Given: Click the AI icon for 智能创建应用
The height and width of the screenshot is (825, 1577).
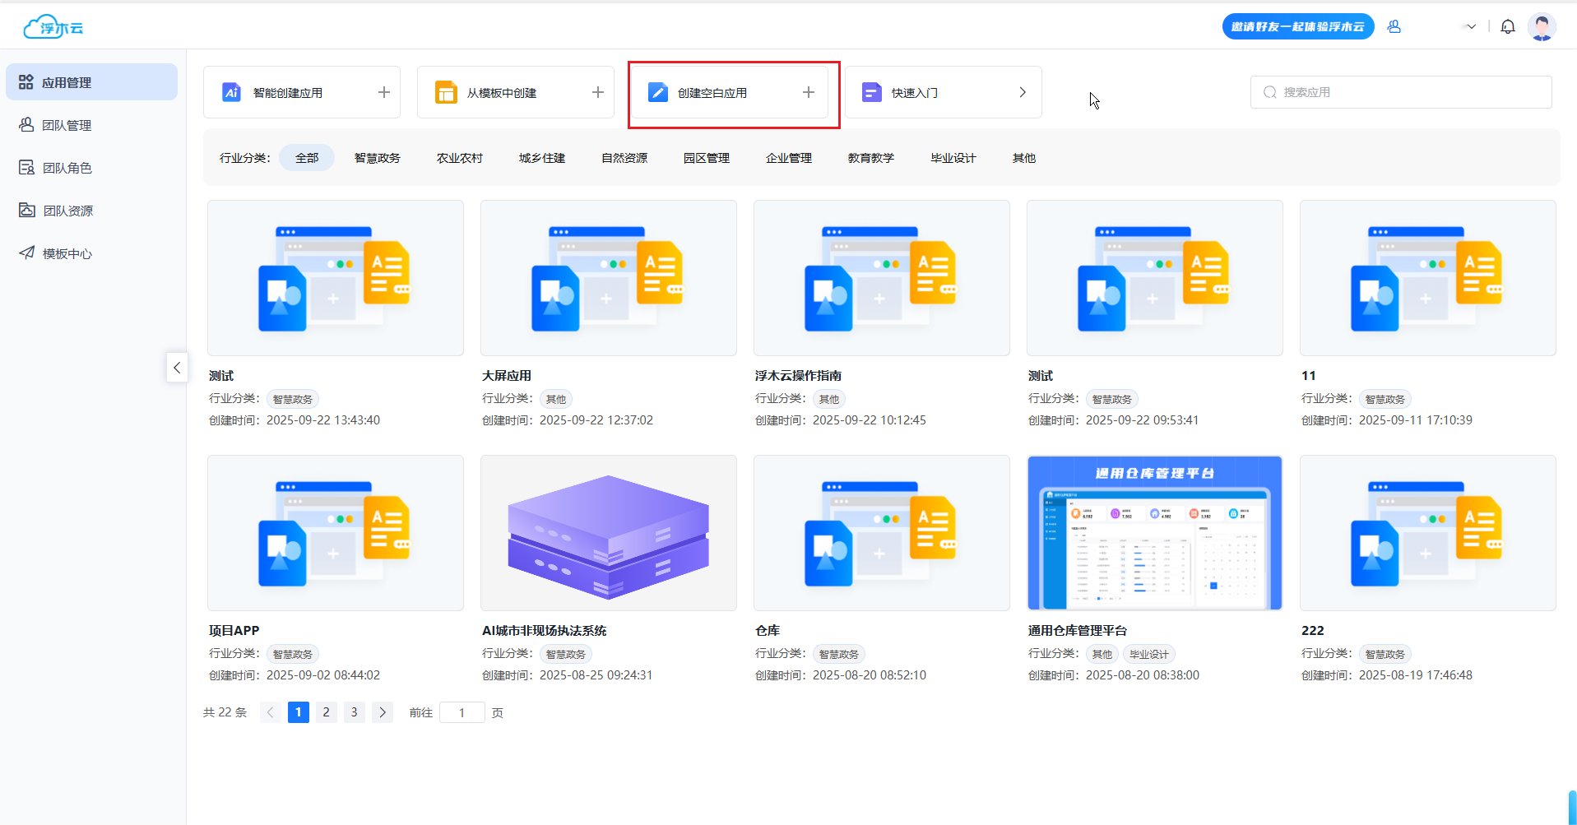Looking at the screenshot, I should pos(231,93).
